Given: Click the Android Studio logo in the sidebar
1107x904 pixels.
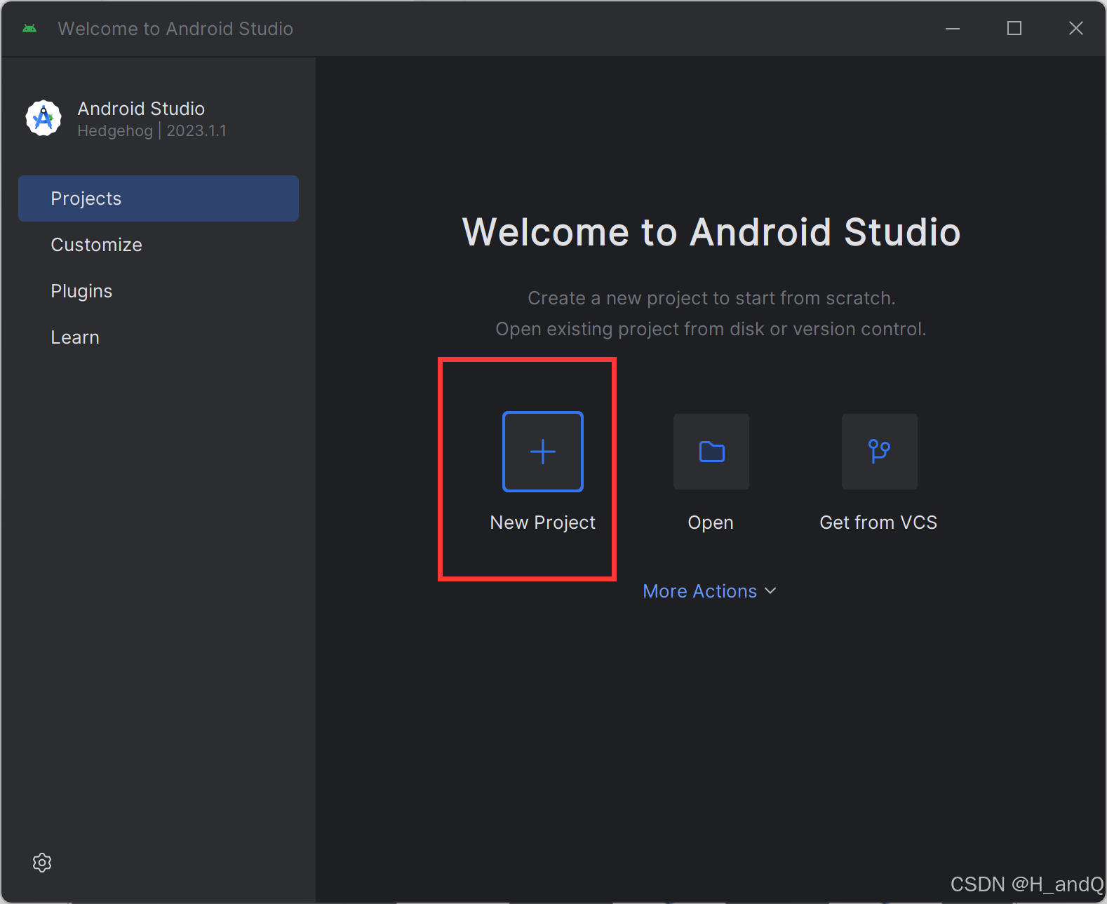Looking at the screenshot, I should tap(43, 118).
